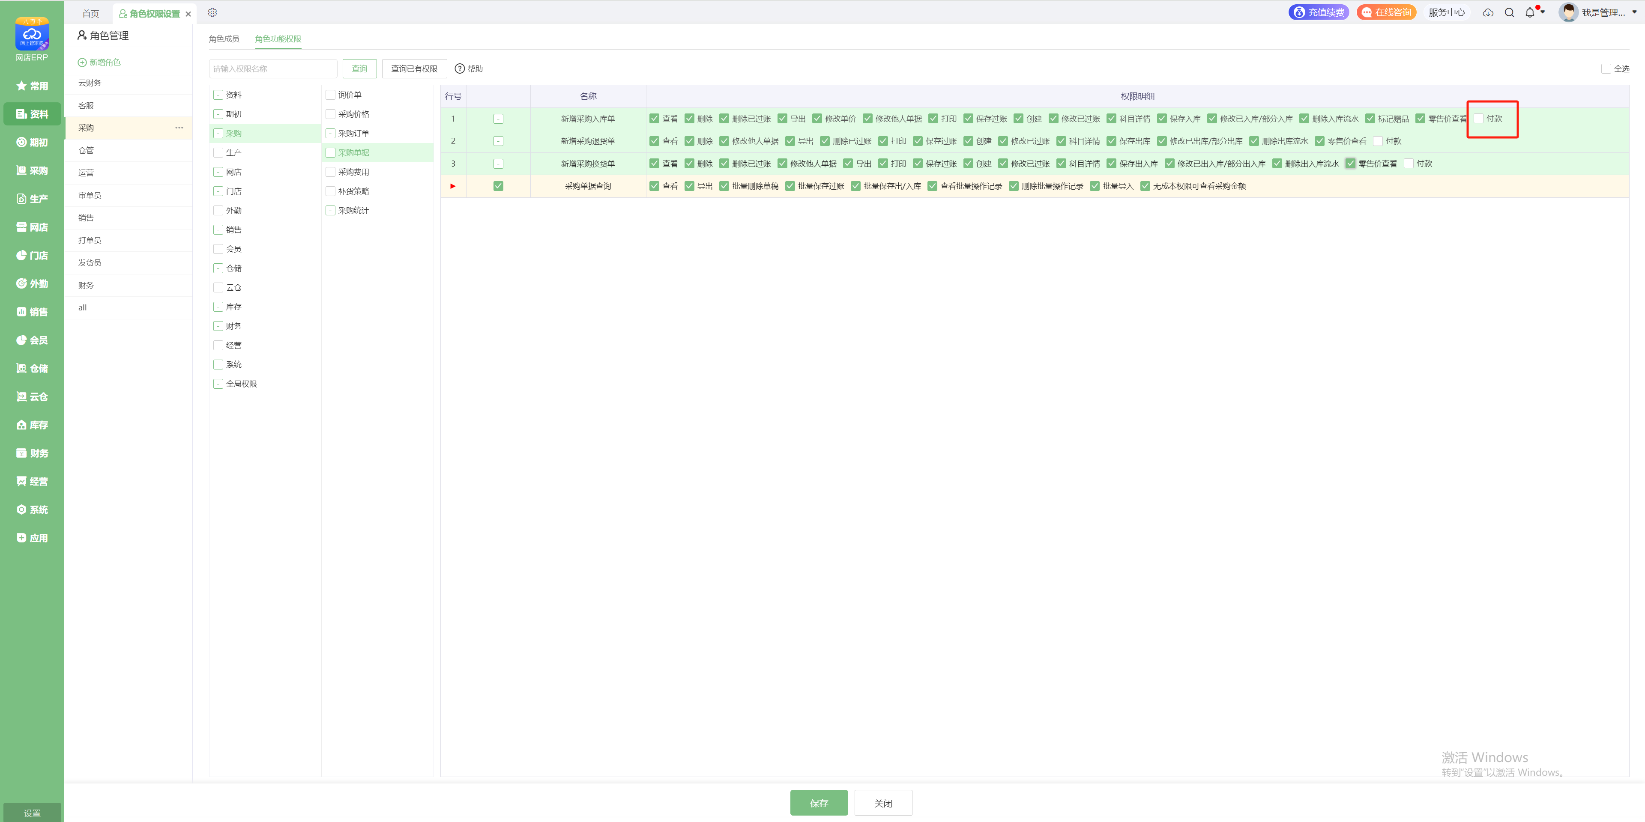This screenshot has height=822, width=1645.
Task: Open the 仓储 sidebar module
Action: pos(32,368)
